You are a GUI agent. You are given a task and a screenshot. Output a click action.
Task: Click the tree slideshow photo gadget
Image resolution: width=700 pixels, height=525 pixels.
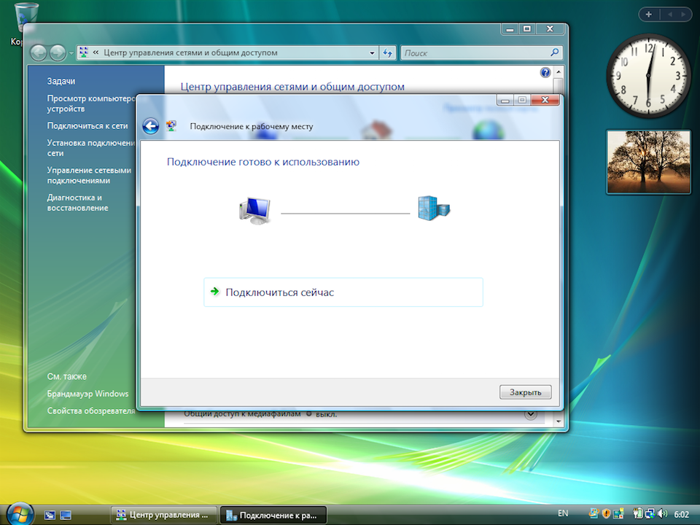coord(649,162)
